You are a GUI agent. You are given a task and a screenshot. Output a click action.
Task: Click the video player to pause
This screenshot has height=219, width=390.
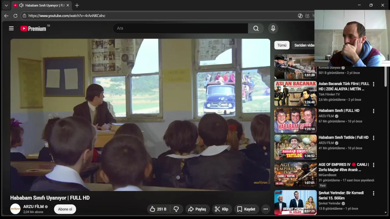coord(140,115)
